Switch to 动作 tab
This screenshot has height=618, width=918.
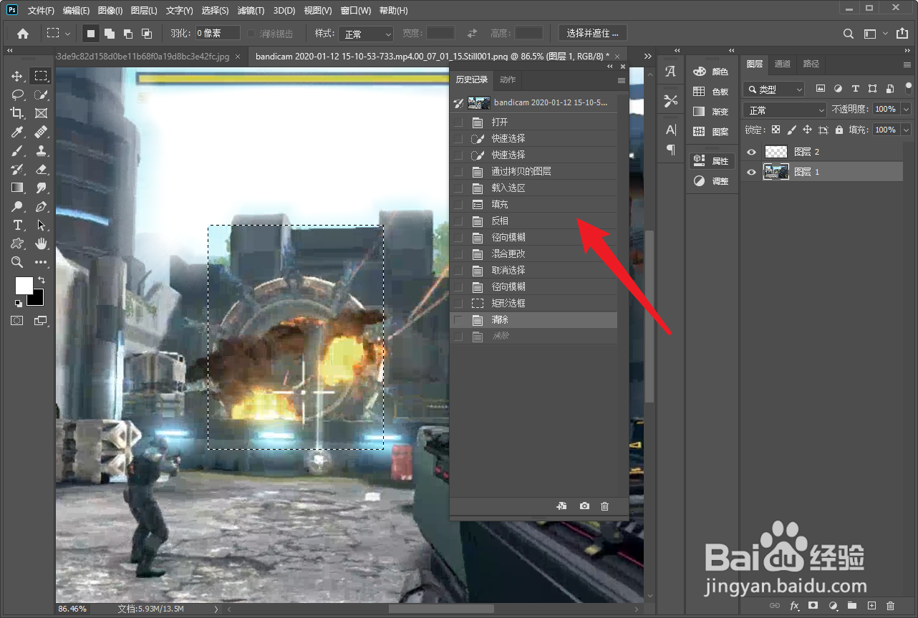coord(508,79)
